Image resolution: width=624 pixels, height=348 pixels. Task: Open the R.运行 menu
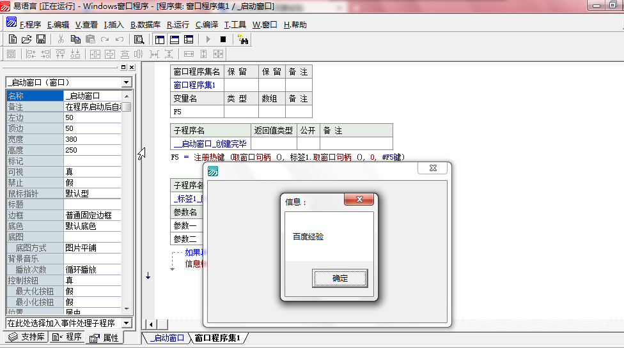coord(178,25)
